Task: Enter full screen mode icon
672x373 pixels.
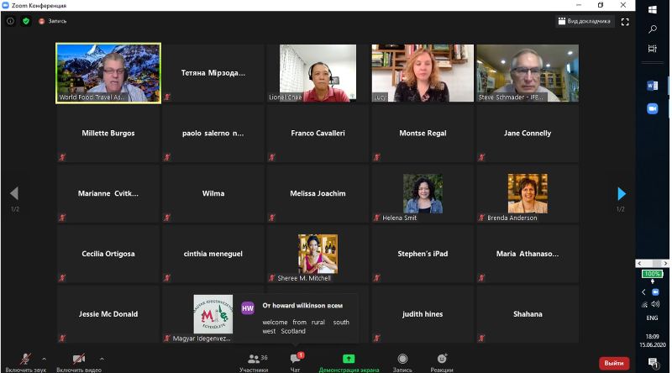Action: point(625,22)
